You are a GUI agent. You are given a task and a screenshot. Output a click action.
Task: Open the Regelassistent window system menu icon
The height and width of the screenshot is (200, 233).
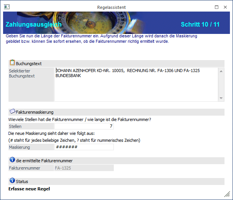pos(7,7)
